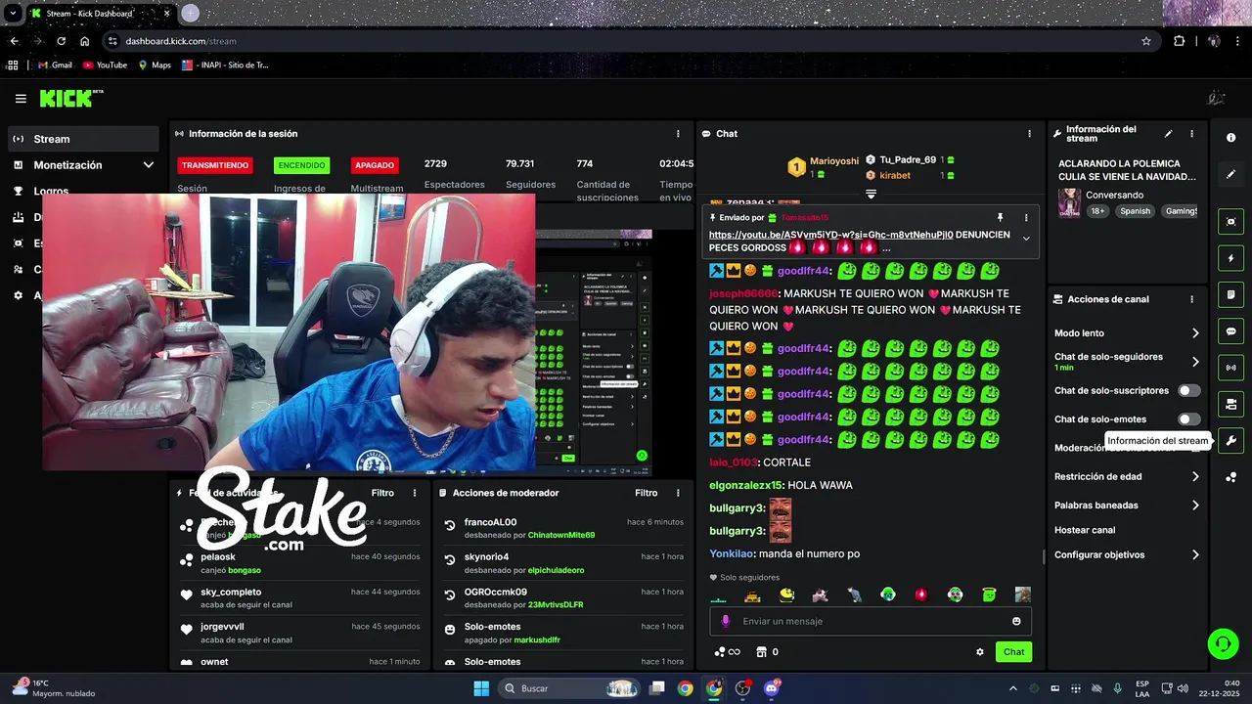
Task: Click the camera icon in right sidebar
Action: (x=1230, y=404)
